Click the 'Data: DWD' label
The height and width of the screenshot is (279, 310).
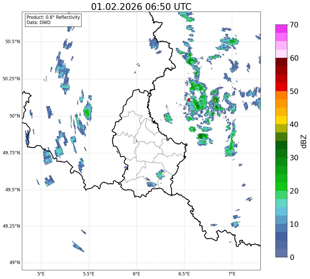point(39,22)
